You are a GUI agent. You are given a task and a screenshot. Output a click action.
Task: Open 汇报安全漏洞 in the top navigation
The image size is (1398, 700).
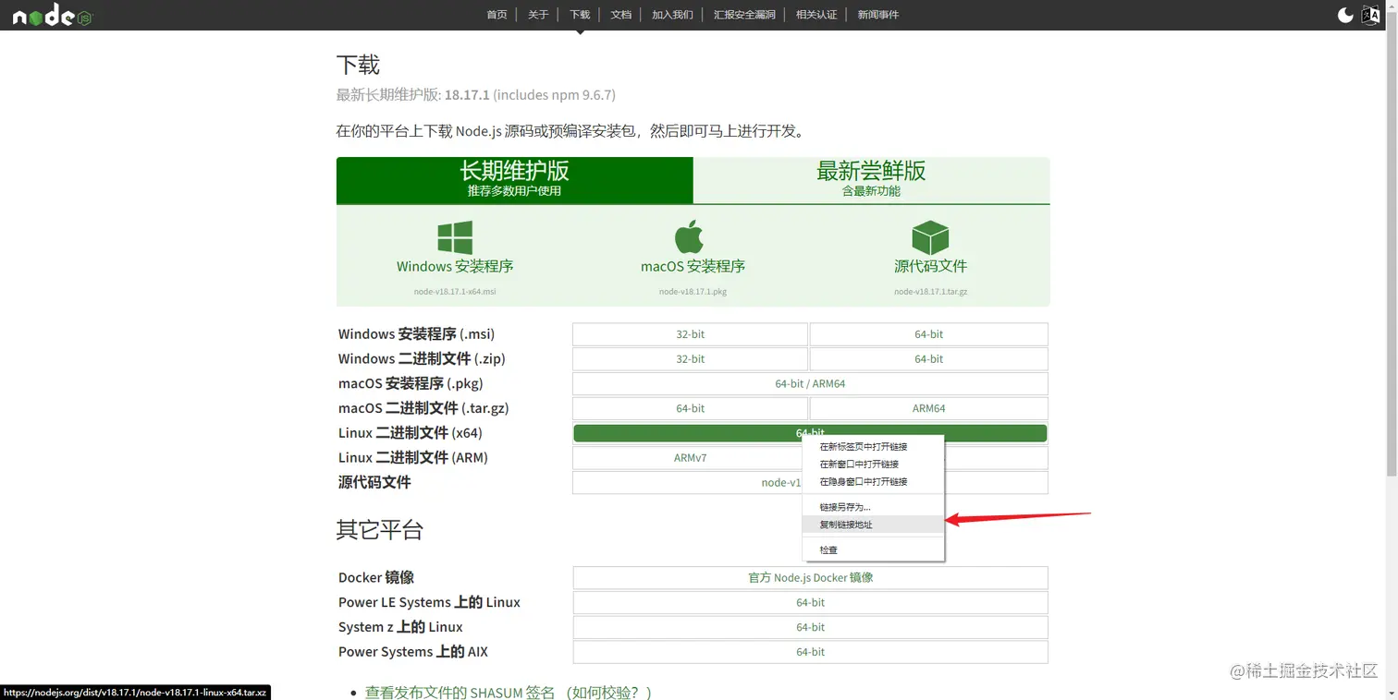tap(744, 15)
